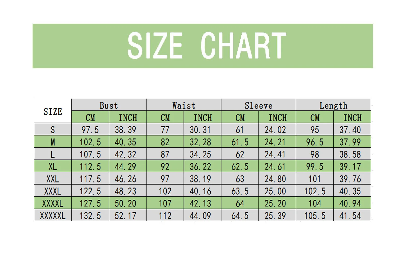The height and width of the screenshot is (267, 404).
Task: Click the M size row label
Action: [x=53, y=142]
